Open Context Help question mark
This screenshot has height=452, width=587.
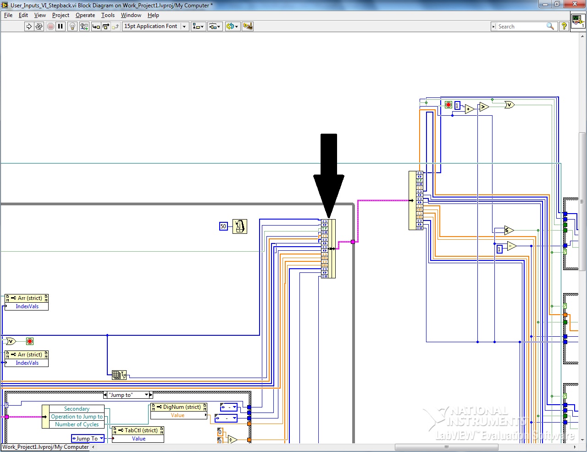click(564, 27)
